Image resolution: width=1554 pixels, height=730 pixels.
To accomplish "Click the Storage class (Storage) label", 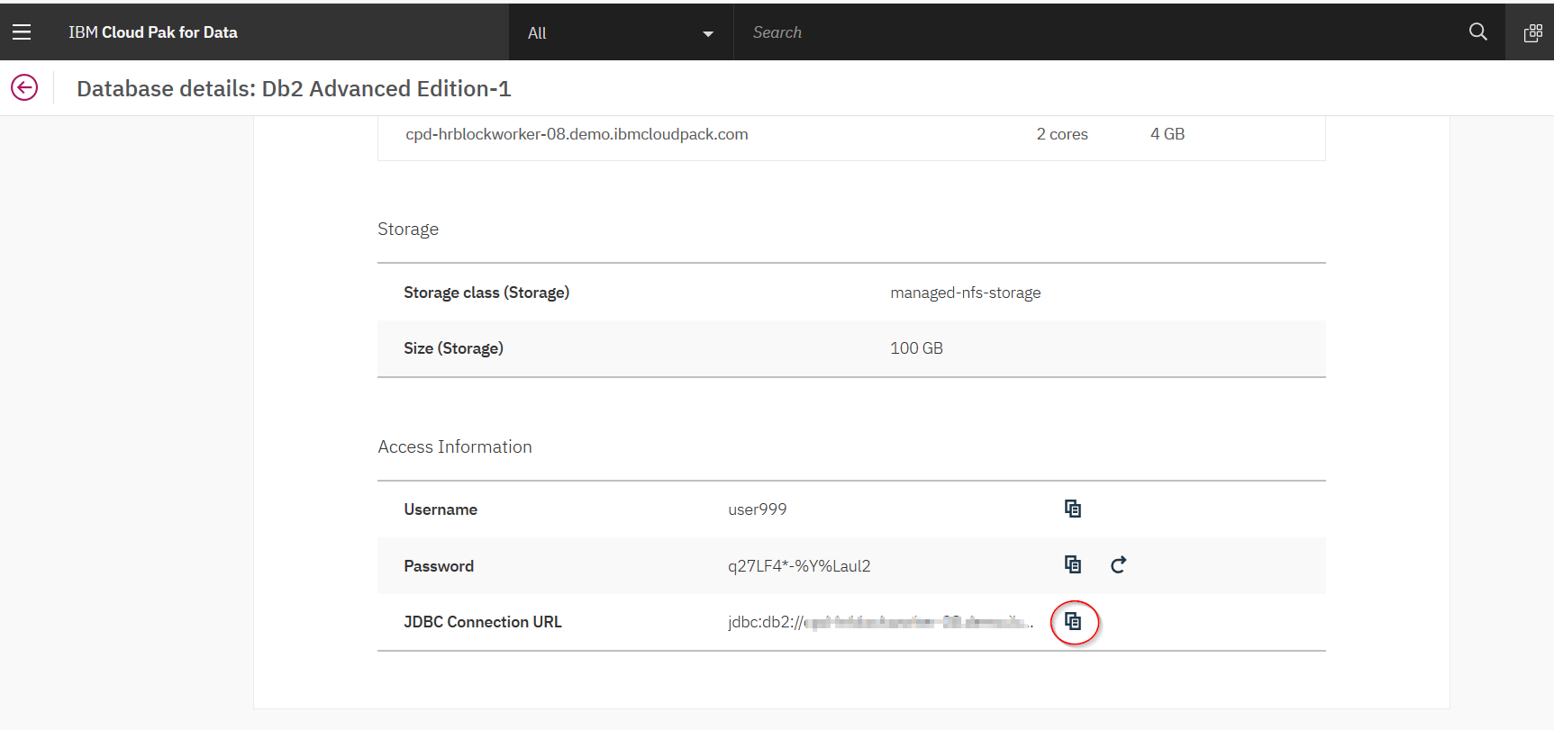I will pyautogui.click(x=486, y=293).
